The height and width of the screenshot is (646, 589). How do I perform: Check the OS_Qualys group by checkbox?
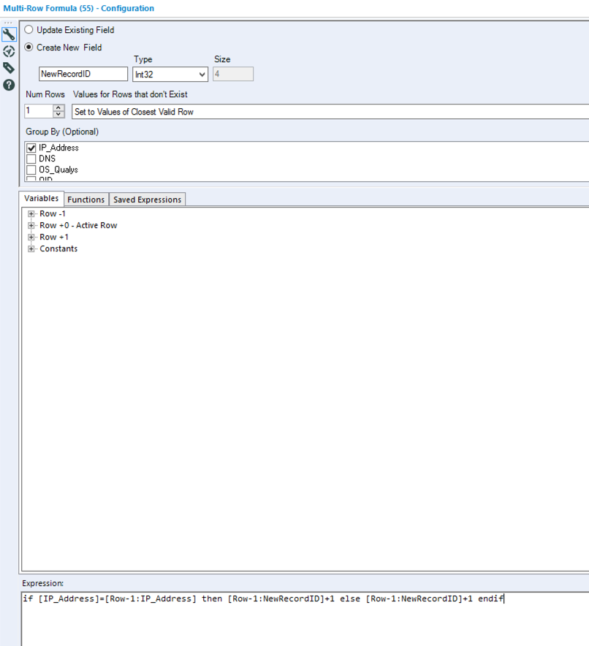point(31,170)
